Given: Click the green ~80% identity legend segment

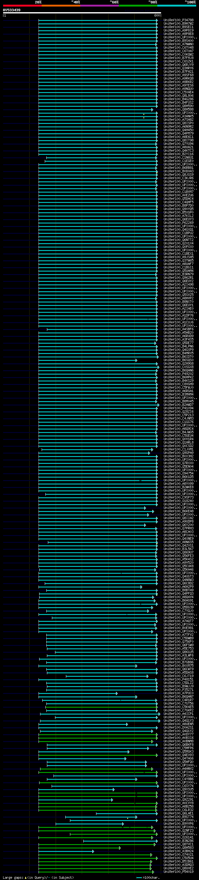Looking at the screenshot, I should 138,6.
